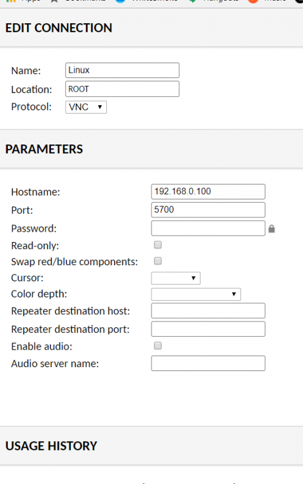Open the Color depth dropdown
The height and width of the screenshot is (484, 303).
coord(196,294)
